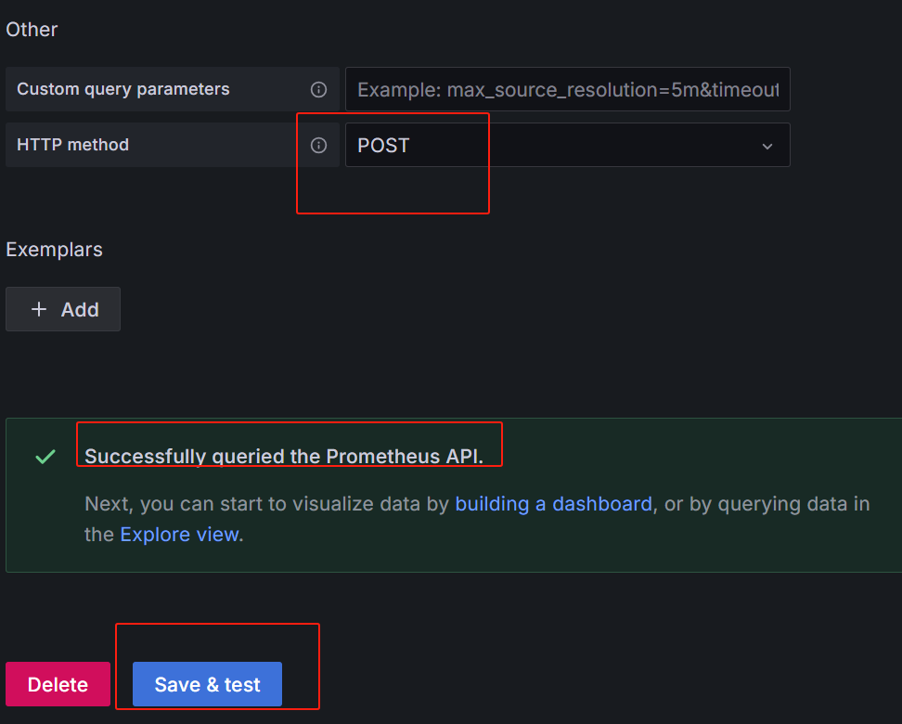The height and width of the screenshot is (724, 902).
Task: Open the POST HTTP method combo box
Action: pyautogui.click(x=567, y=145)
